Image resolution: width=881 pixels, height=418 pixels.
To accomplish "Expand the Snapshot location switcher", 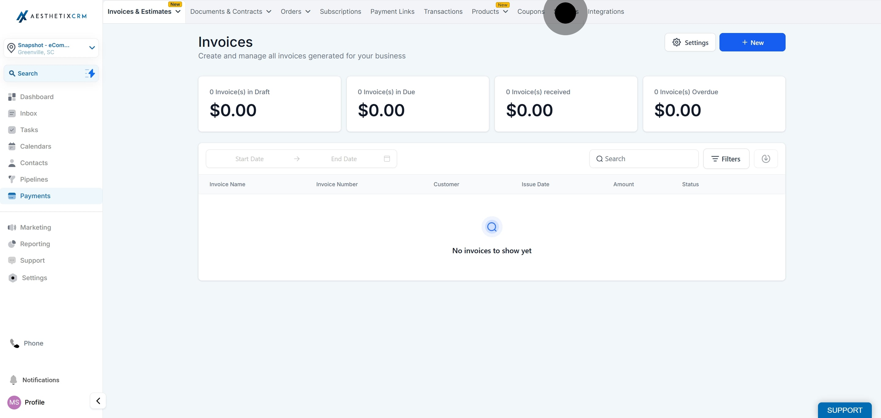I will pyautogui.click(x=92, y=48).
